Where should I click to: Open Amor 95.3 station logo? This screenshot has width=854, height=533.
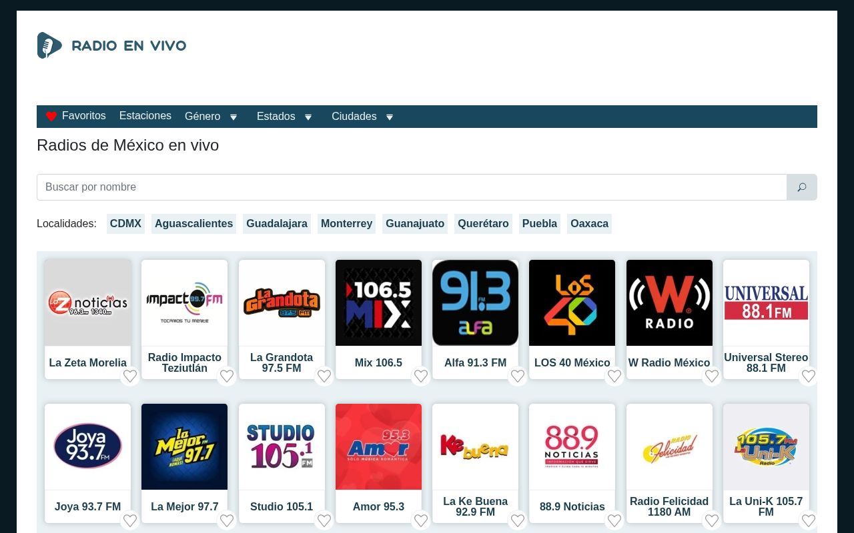click(x=378, y=446)
